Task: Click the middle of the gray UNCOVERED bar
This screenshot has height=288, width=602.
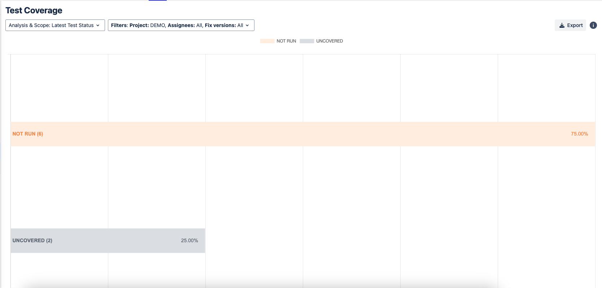Action: click(x=108, y=240)
